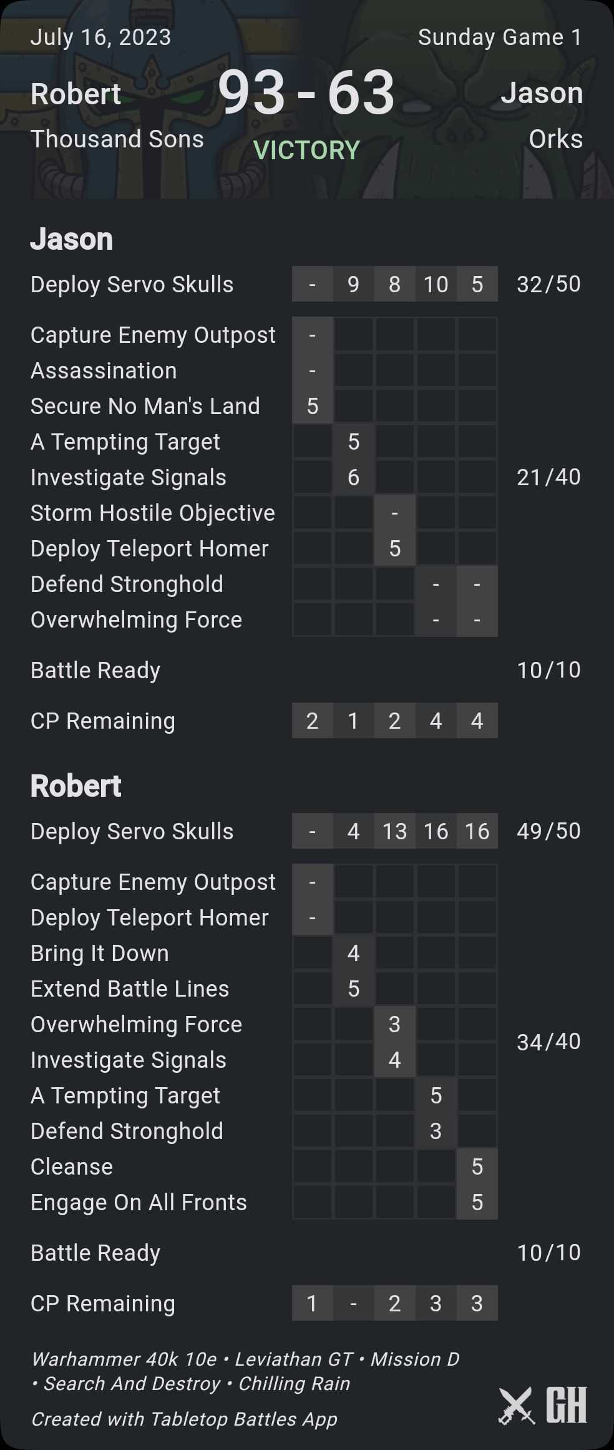The image size is (614, 1450).
Task: Click the GH logo in the footer
Action: click(566, 1405)
